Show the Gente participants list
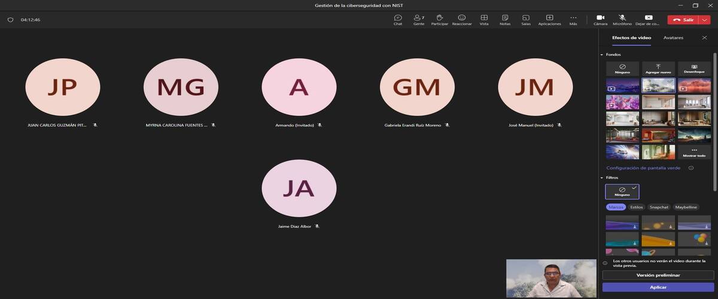Image resolution: width=718 pixels, height=299 pixels. (419, 20)
